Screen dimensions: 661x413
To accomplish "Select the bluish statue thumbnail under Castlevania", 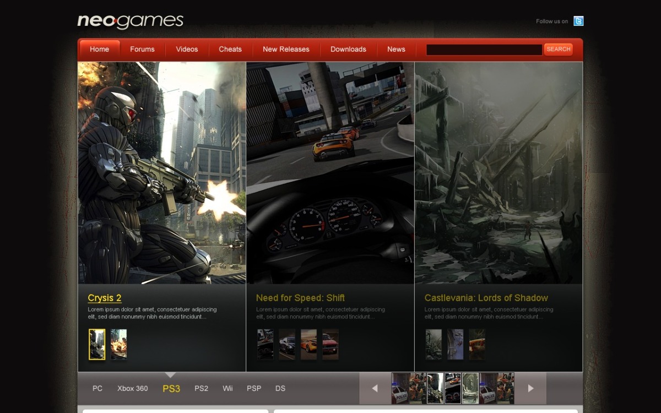I will click(x=456, y=344).
